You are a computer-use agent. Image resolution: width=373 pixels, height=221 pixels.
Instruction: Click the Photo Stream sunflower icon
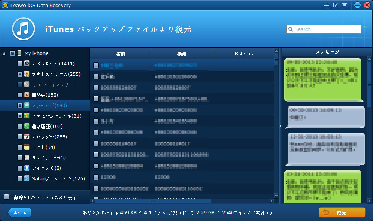click(x=27, y=74)
